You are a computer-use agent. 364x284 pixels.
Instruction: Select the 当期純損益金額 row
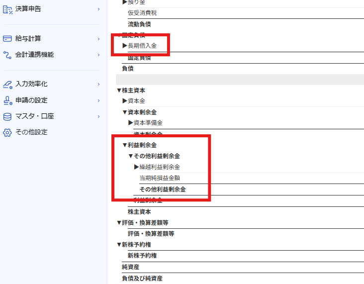[x=164, y=178]
